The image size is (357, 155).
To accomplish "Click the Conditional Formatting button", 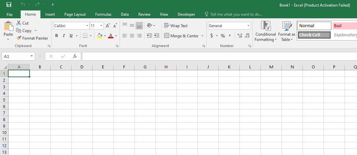I will pos(265,32).
